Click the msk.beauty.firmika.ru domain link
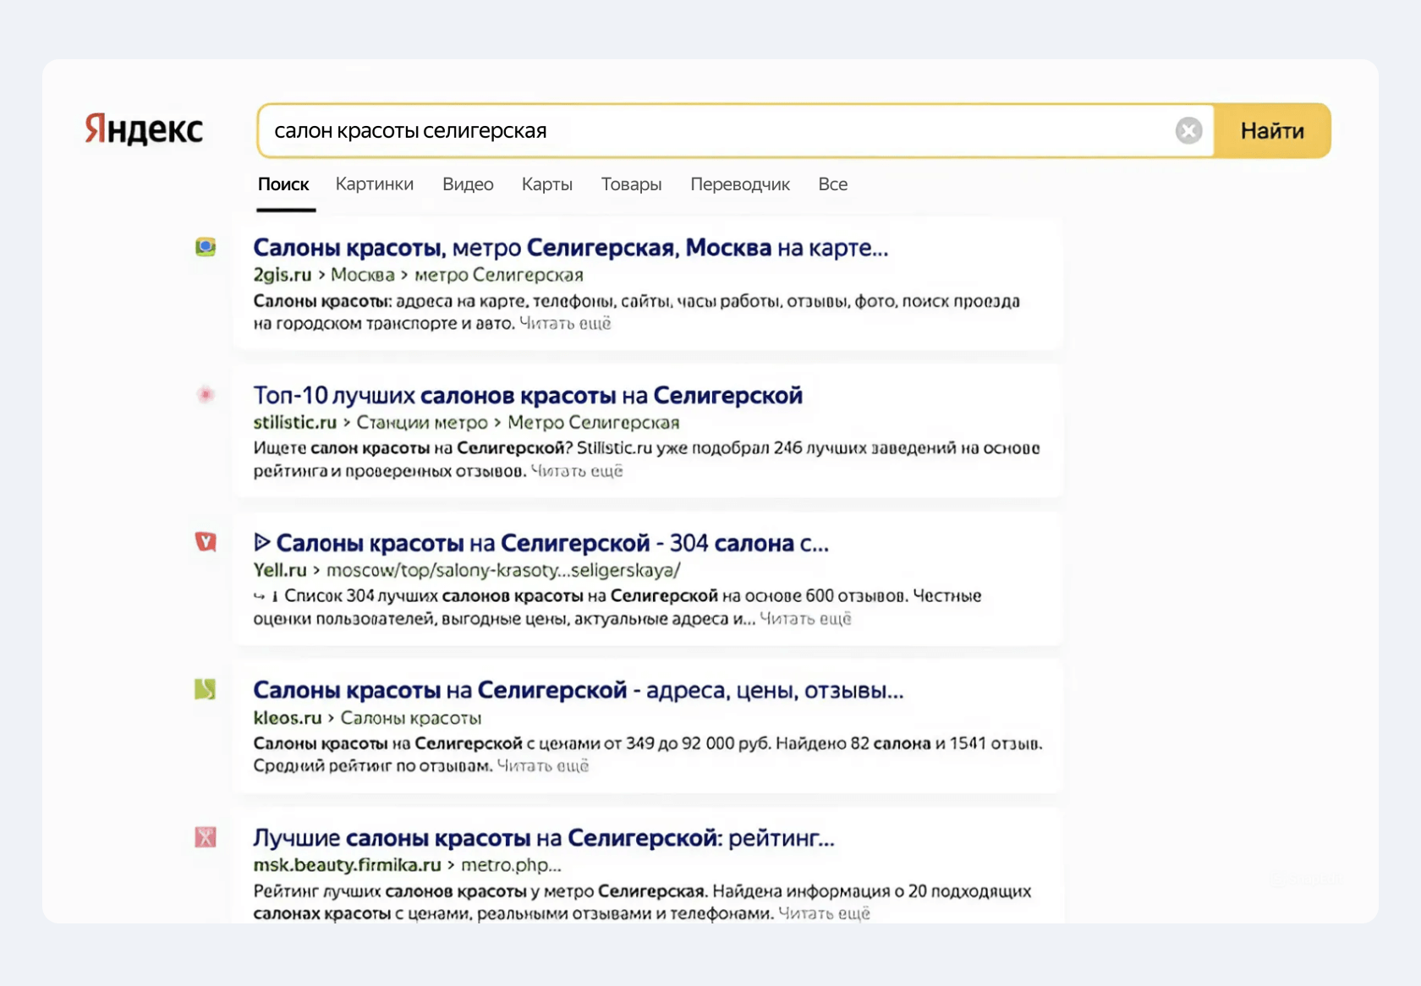Image resolution: width=1421 pixels, height=986 pixels. 348,865
